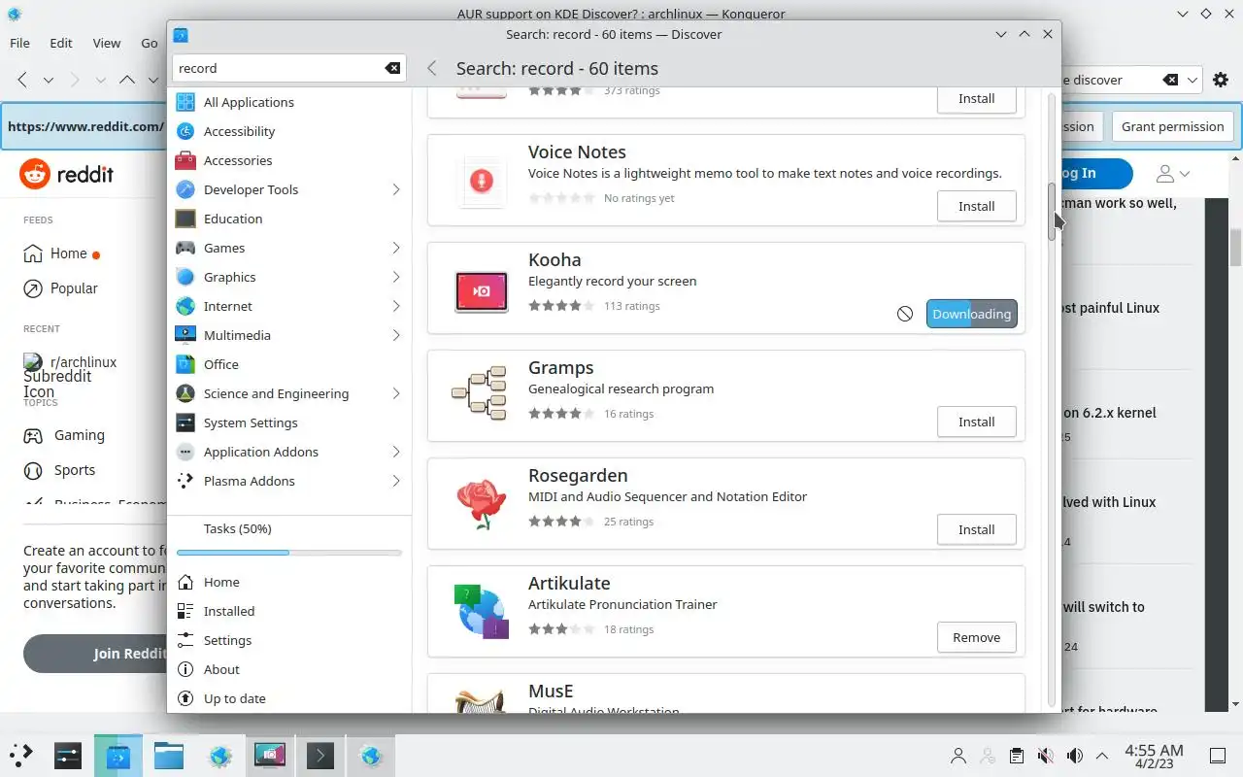Select Plasma Addons category
Viewport: 1243px width, 777px height.
tap(289, 481)
